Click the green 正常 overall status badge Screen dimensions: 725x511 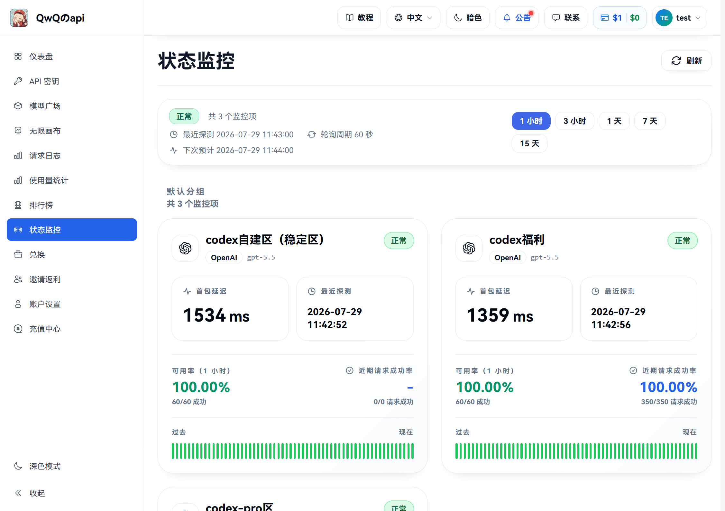pyautogui.click(x=184, y=116)
